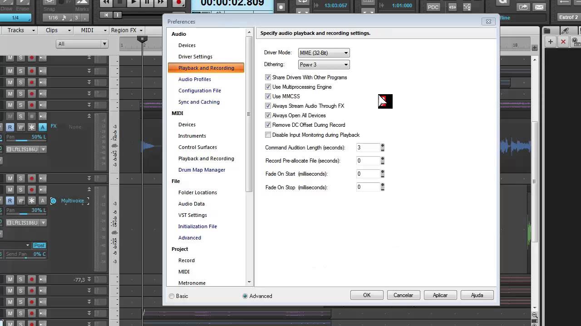
Task: Open the Region FX menu dropdown
Action: 127,30
